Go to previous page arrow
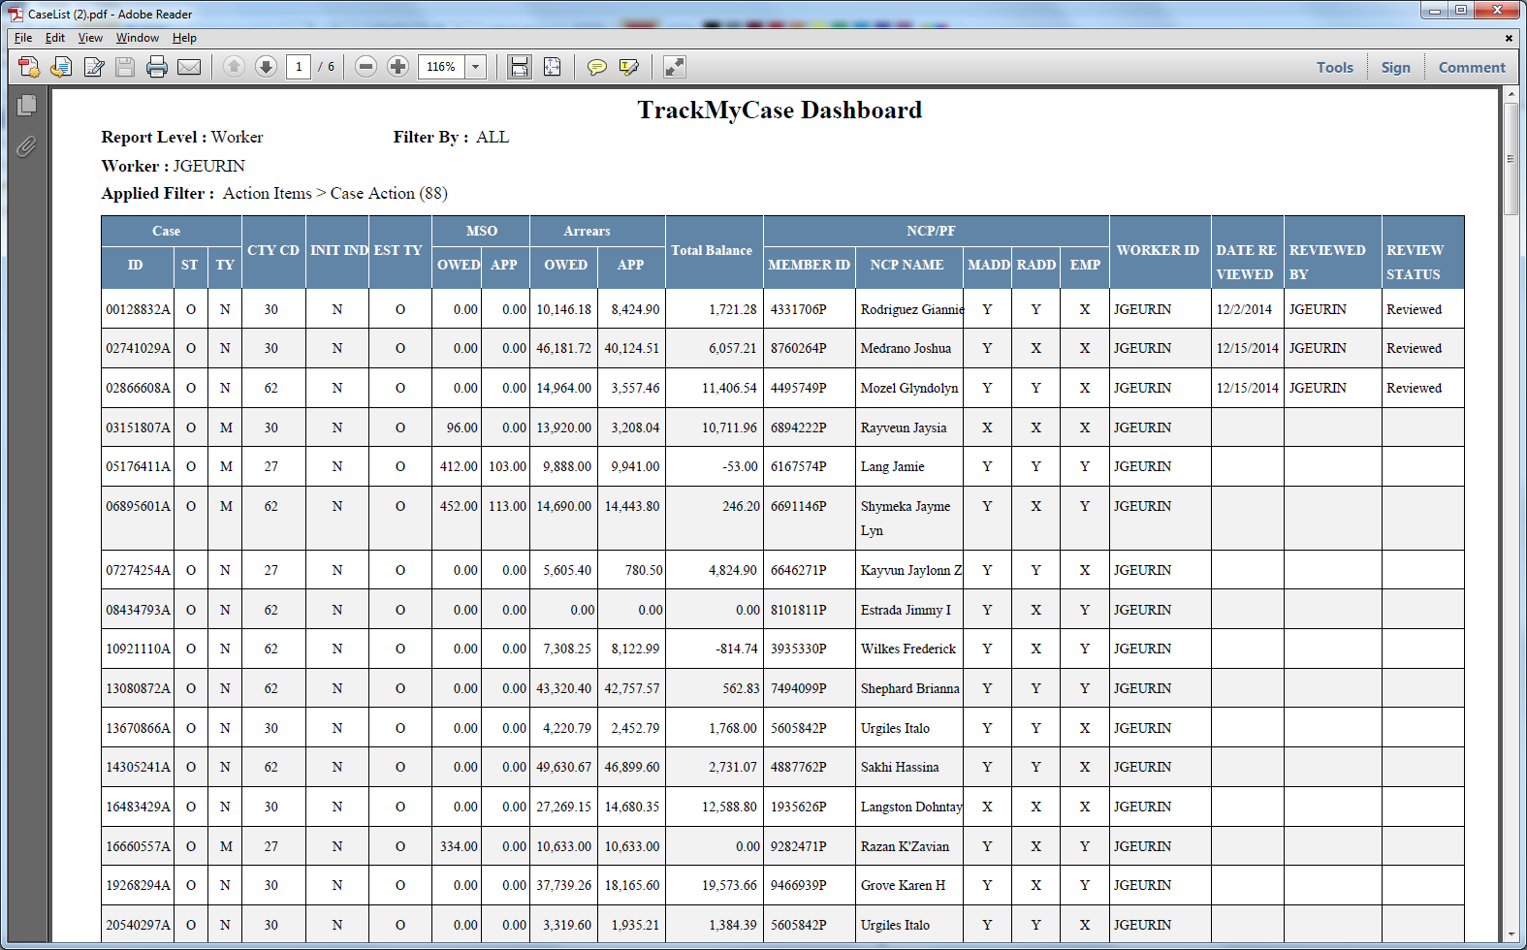Screen dimensions: 1527x950 coord(234,67)
